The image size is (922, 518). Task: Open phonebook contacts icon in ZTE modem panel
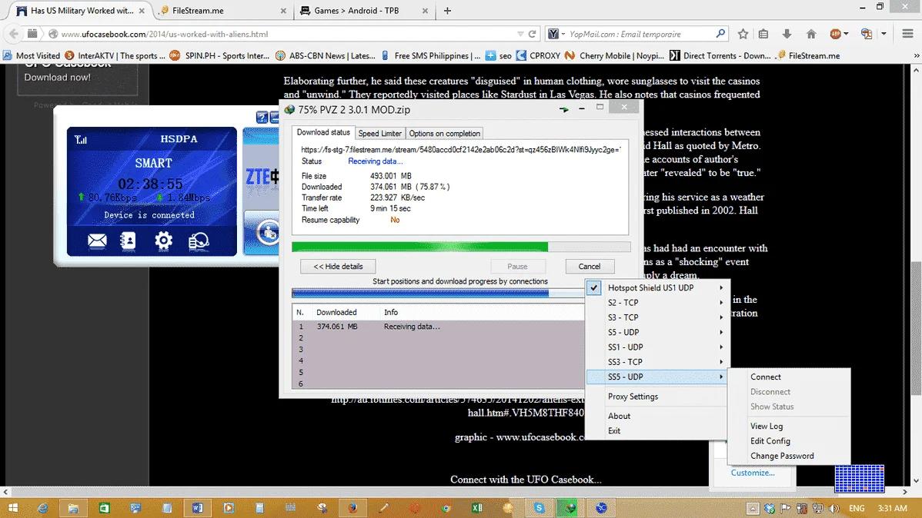point(128,241)
